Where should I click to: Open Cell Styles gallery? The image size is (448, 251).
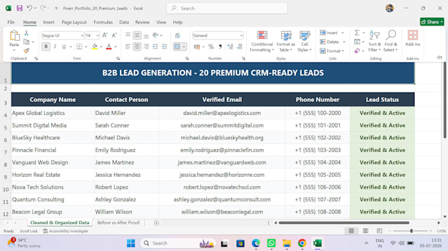pos(304,41)
